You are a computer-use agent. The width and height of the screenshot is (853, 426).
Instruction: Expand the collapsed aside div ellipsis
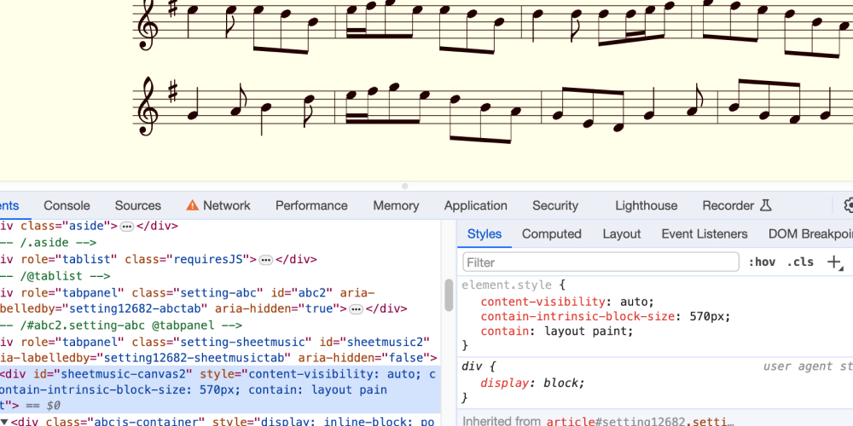[x=127, y=227]
